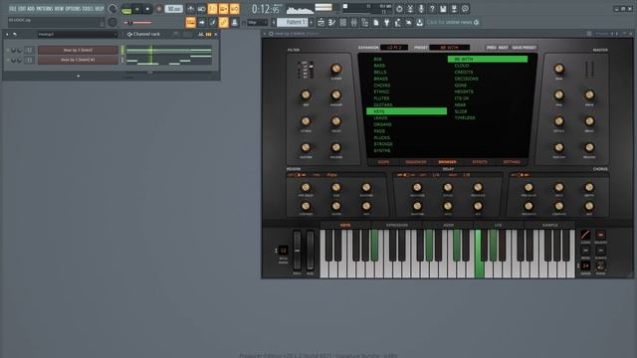Open reverb type Plate dropdown
637x358 pixels.
coord(332,175)
